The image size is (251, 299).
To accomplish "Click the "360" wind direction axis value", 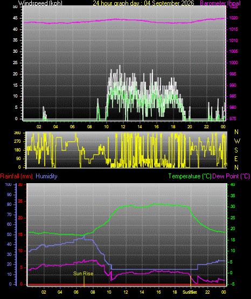I will coord(18,133).
